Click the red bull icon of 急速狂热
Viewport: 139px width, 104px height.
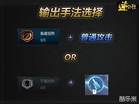(27, 36)
